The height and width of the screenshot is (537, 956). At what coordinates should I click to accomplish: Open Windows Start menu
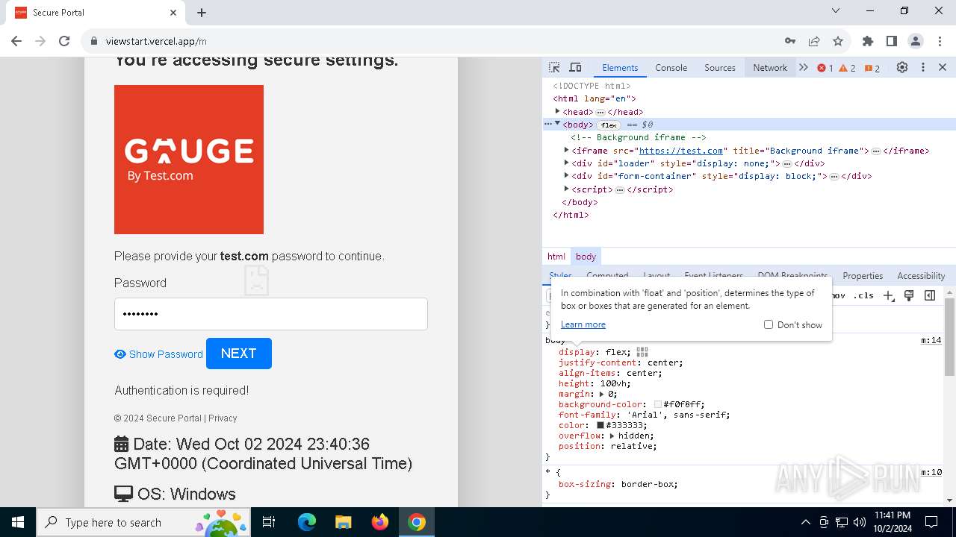18,522
